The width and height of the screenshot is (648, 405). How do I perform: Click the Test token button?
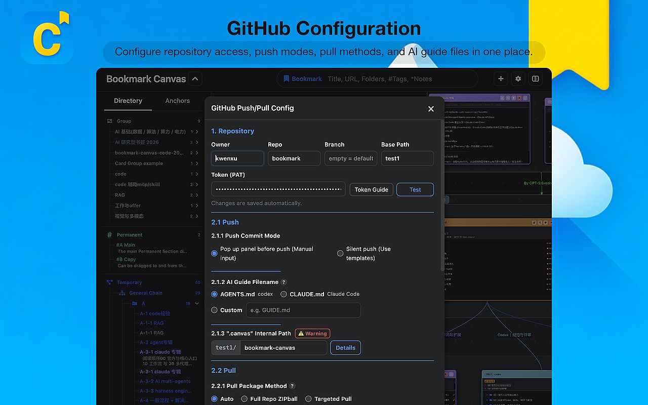(x=415, y=189)
